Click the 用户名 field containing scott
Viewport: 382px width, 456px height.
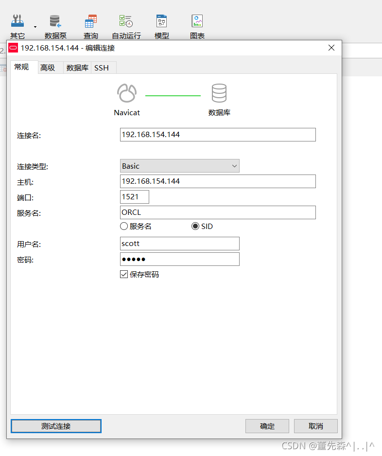point(180,244)
